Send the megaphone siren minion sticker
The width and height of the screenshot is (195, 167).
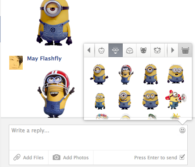point(176,100)
